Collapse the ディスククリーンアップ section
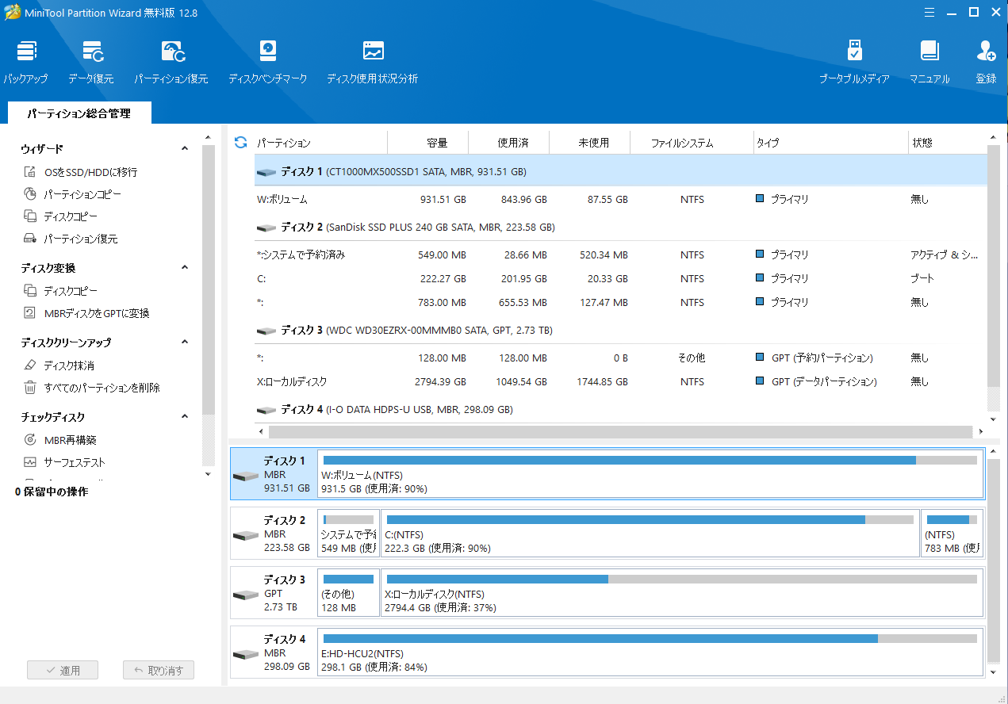The height and width of the screenshot is (704, 1008). tap(185, 342)
